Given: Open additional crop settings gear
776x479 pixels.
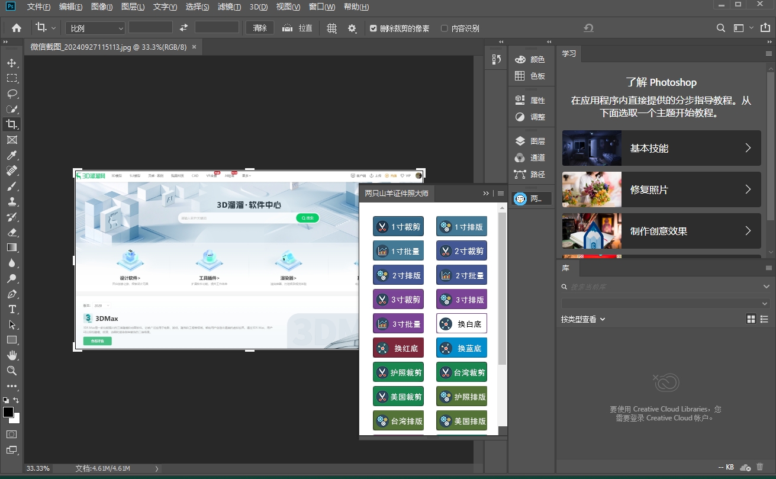Looking at the screenshot, I should click(x=352, y=28).
